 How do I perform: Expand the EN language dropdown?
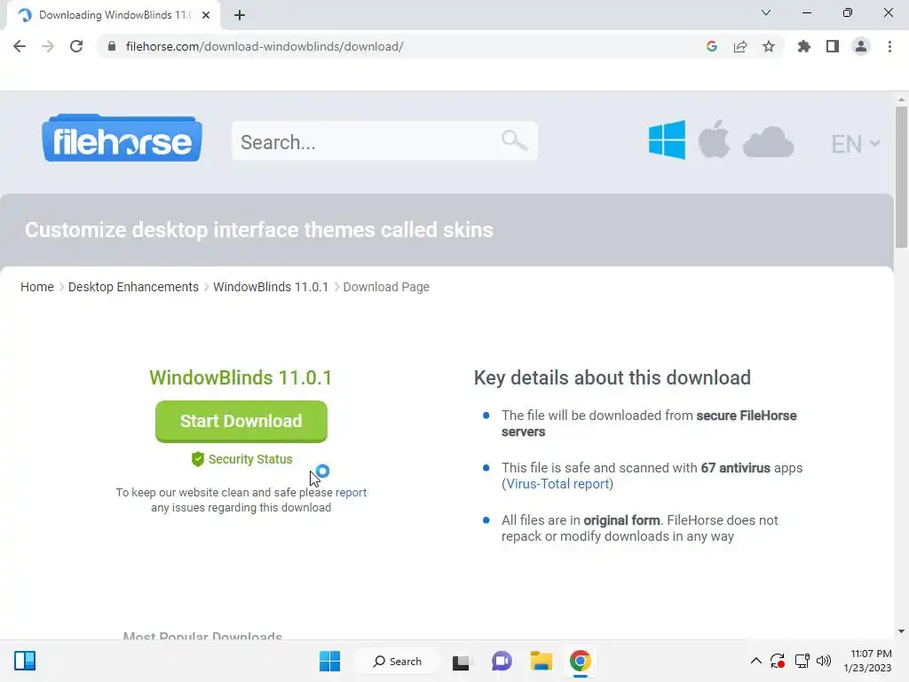coord(855,144)
